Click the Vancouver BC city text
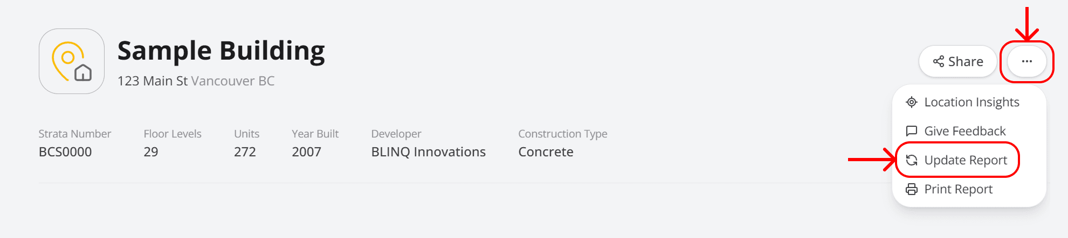 tap(233, 81)
